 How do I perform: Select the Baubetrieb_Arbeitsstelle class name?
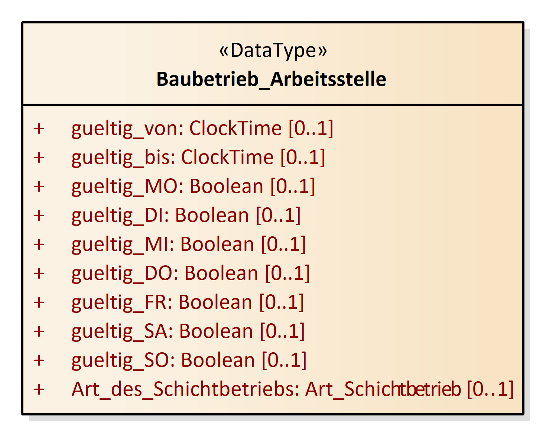coord(272,79)
